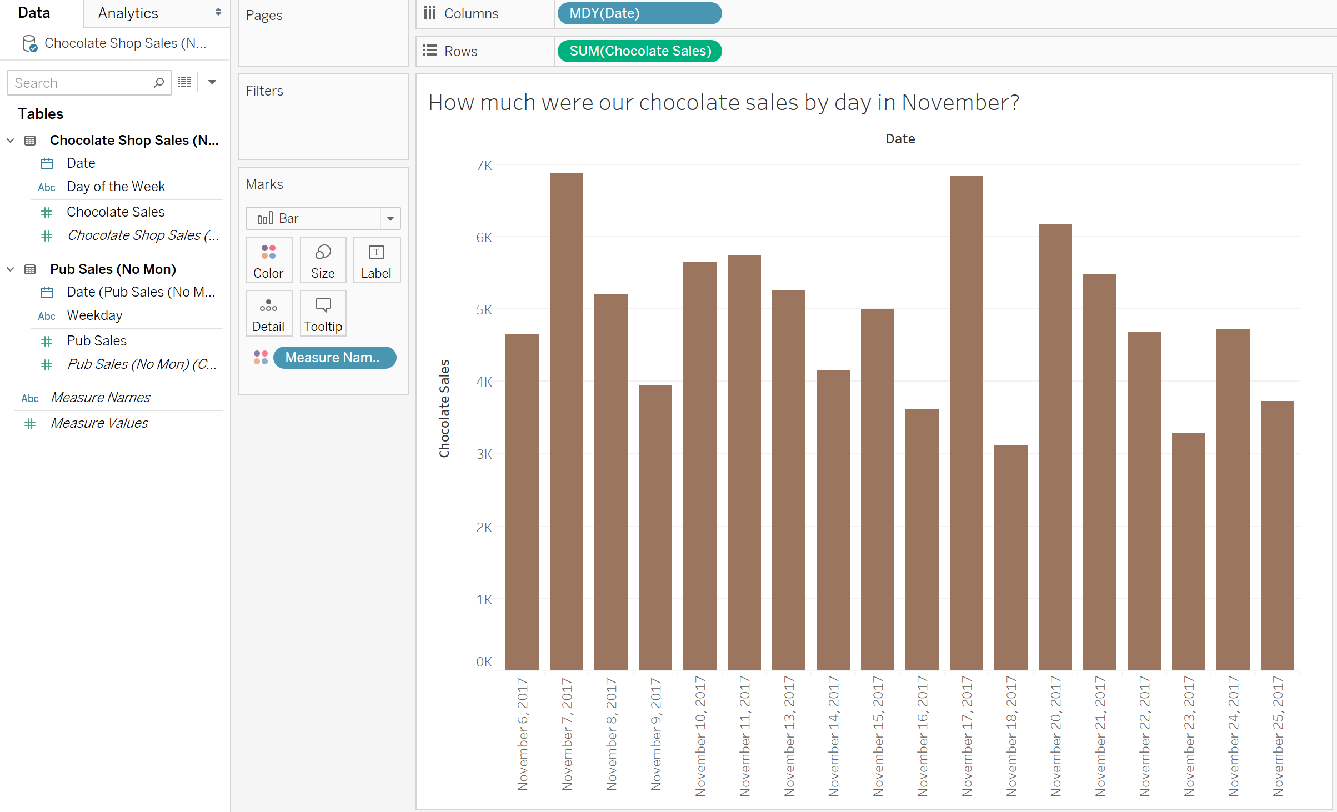Click the Measure Names color pill
This screenshot has height=812, width=1337.
point(334,358)
